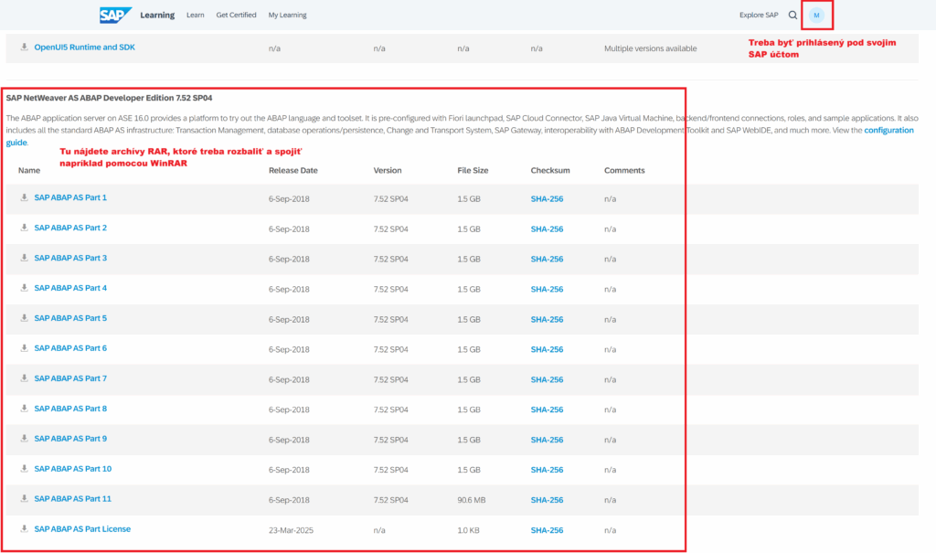Select the 90.6 MB file size cell
The width and height of the screenshot is (936, 553).
click(472, 500)
